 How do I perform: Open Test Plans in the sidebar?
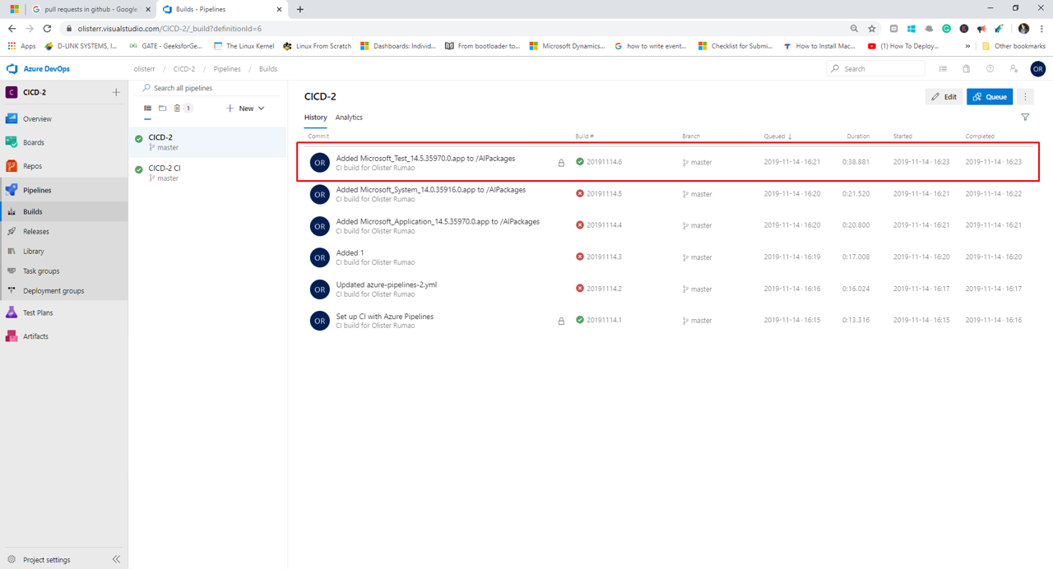(x=38, y=312)
